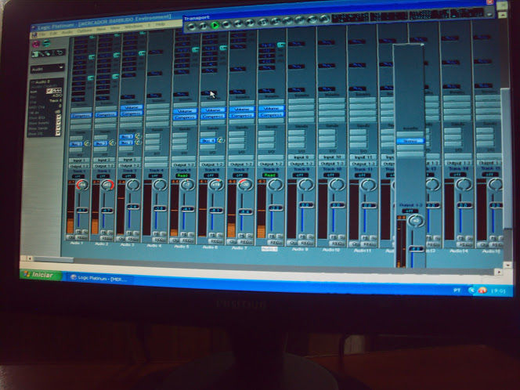
Task: Click the Compressor insert on the Audio 1 strip
Action: click(x=81, y=116)
